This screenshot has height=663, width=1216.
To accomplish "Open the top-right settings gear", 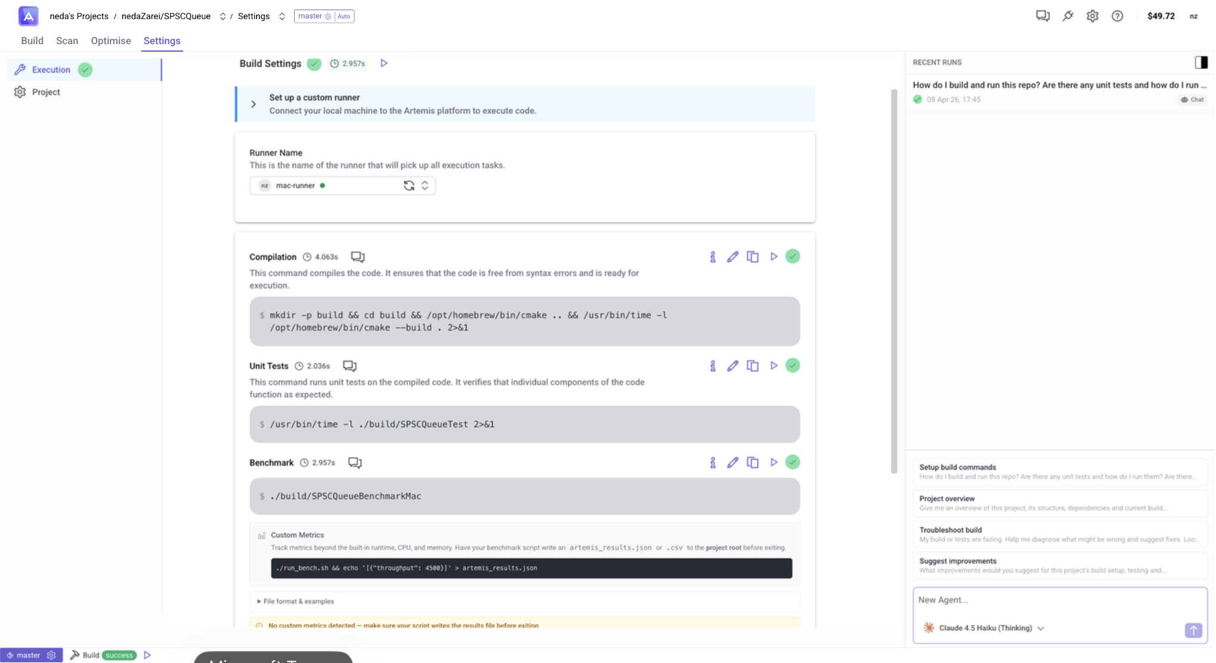I will click(x=1092, y=16).
